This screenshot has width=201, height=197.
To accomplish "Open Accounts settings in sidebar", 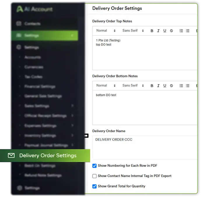I will point(33,57).
